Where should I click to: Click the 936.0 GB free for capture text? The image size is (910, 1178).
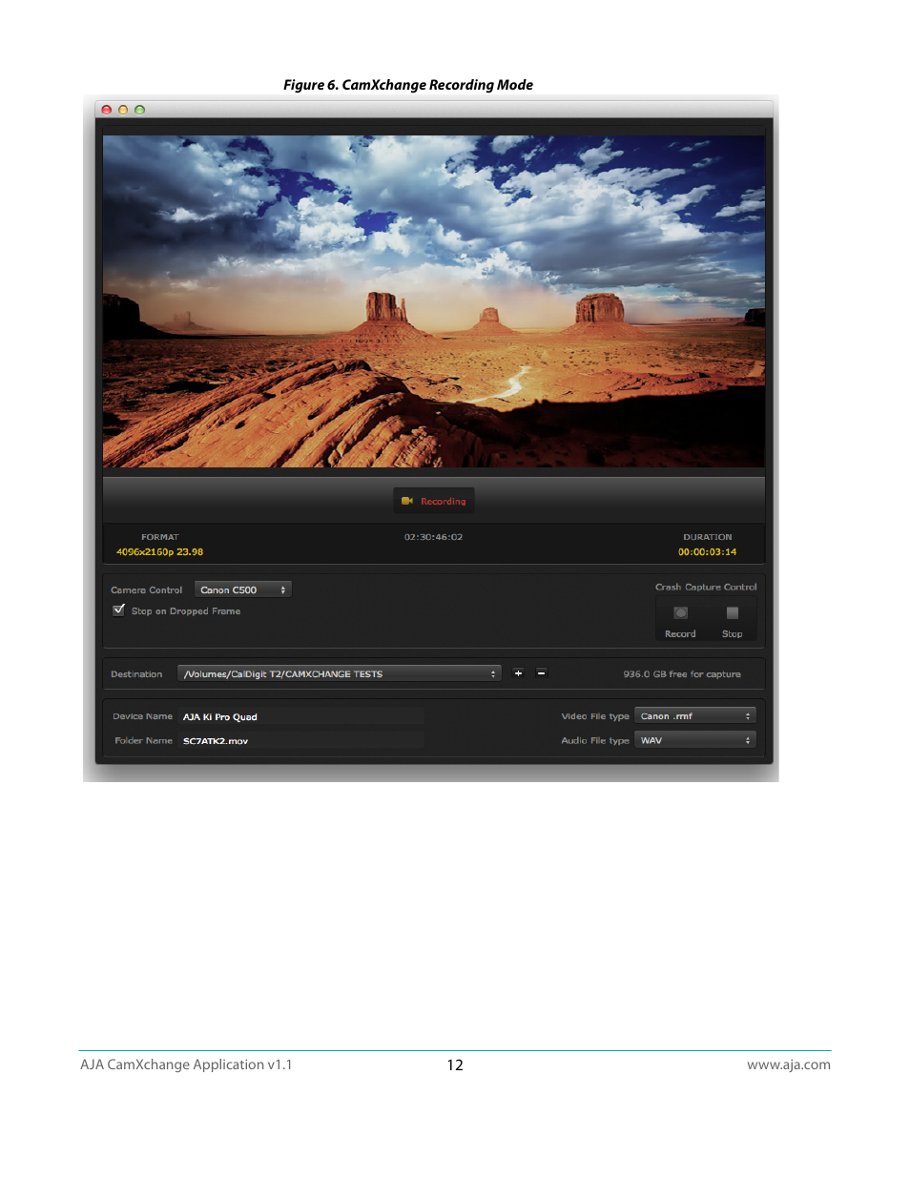(x=682, y=674)
